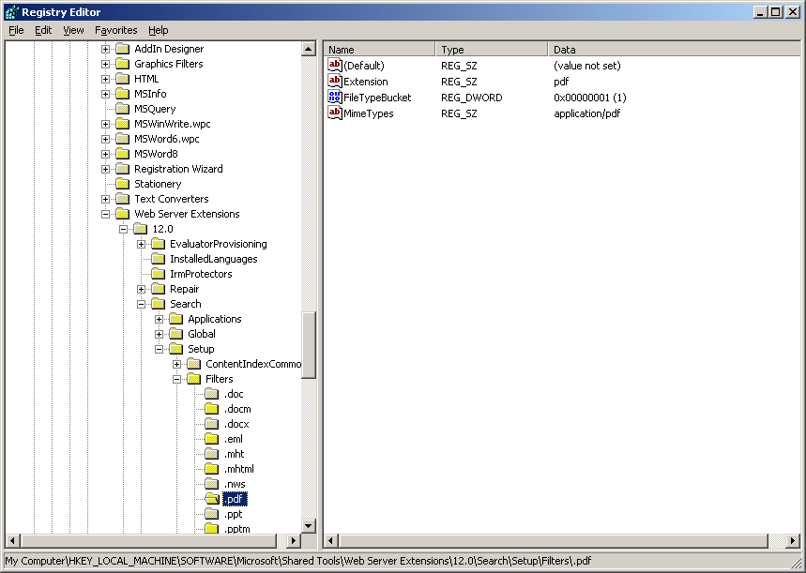The width and height of the screenshot is (806, 573).
Task: Click the .eml folder icon
Action: (x=212, y=439)
